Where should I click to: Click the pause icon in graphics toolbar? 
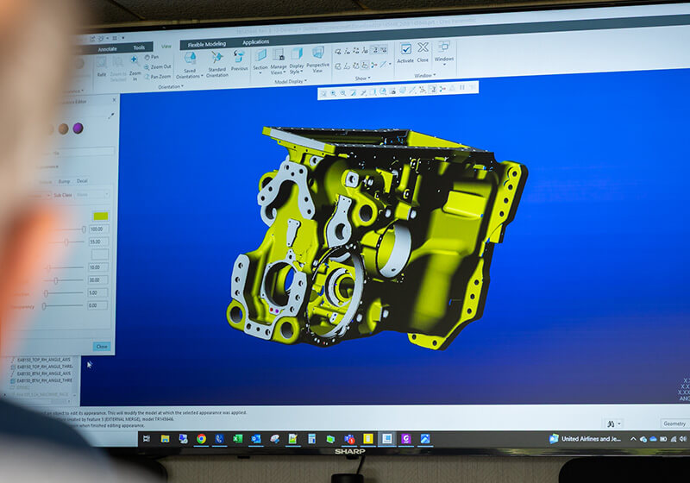[462, 87]
